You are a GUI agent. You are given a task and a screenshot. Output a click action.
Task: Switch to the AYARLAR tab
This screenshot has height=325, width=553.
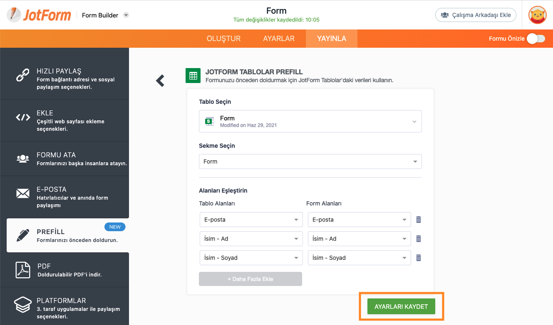point(279,39)
